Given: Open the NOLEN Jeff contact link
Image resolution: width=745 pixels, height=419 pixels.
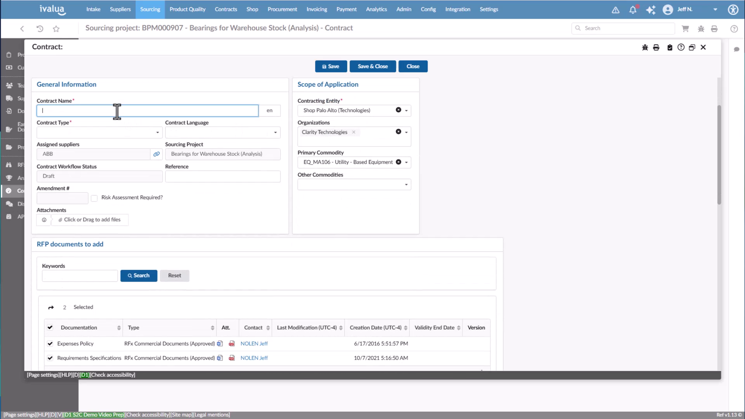Looking at the screenshot, I should point(254,343).
